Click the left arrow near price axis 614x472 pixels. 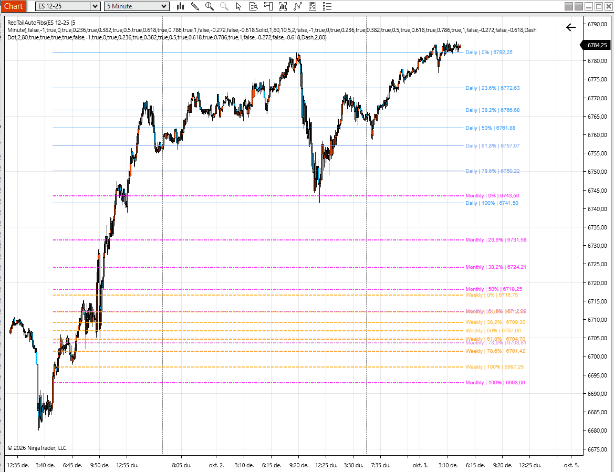point(571,27)
